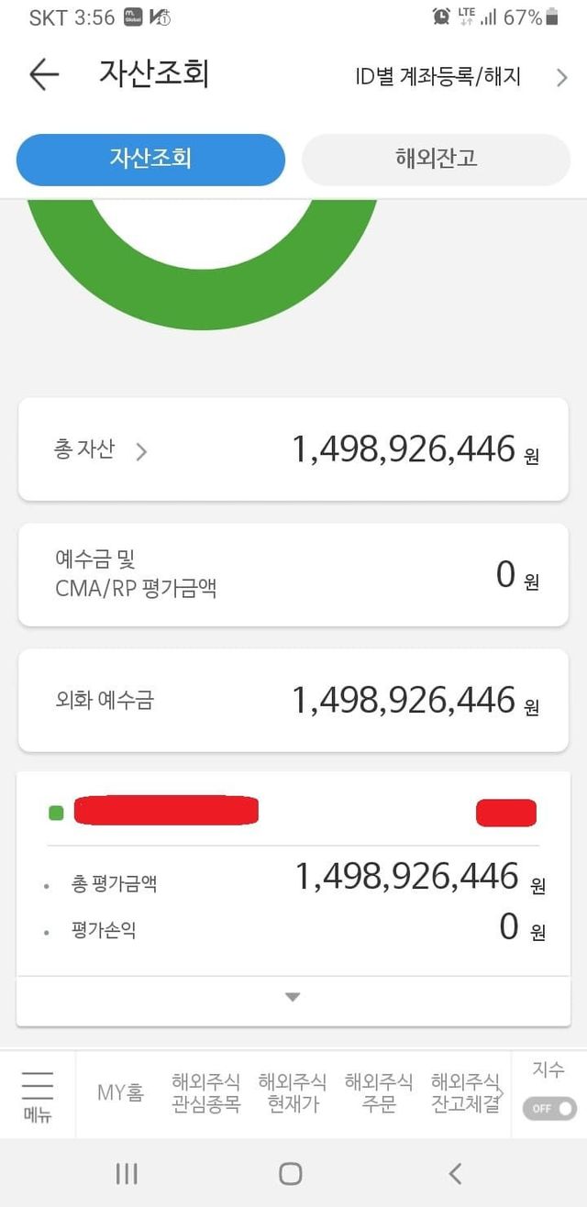Go to MY홈
Image resolution: width=587 pixels, height=1207 pixels.
(x=121, y=1093)
